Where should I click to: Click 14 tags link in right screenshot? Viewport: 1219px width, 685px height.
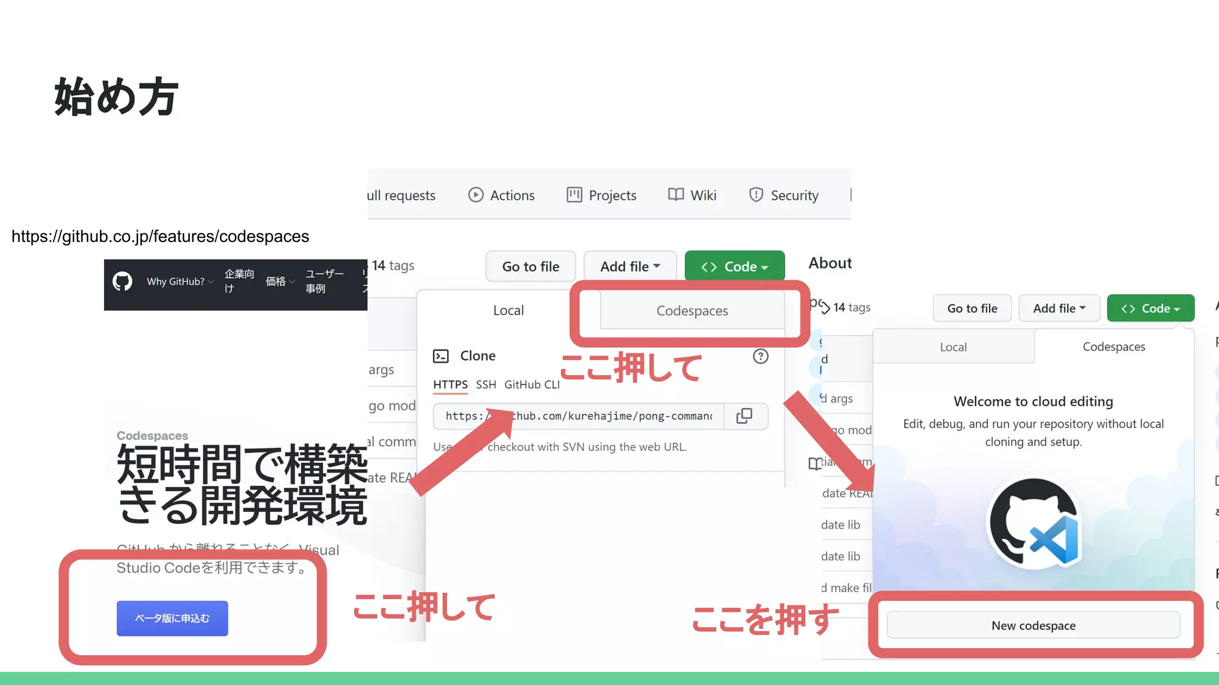point(852,307)
